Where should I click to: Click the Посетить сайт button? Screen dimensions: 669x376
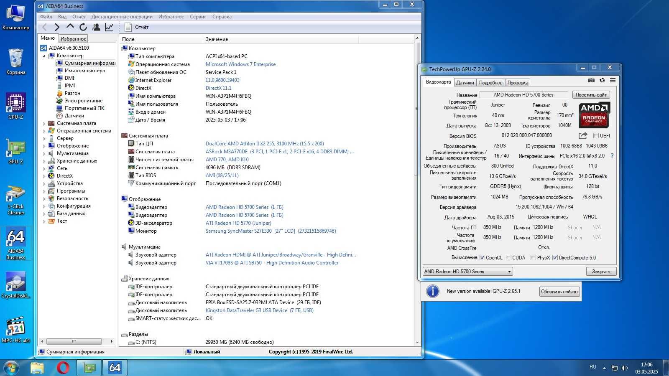pyautogui.click(x=591, y=95)
